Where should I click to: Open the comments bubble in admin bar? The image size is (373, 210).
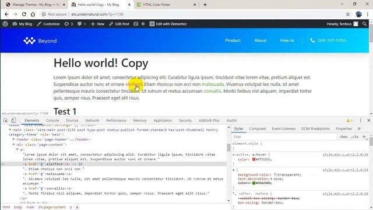[x=82, y=24]
